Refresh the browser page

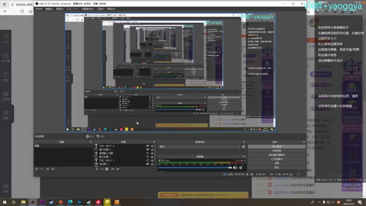pyautogui.click(x=22, y=11)
